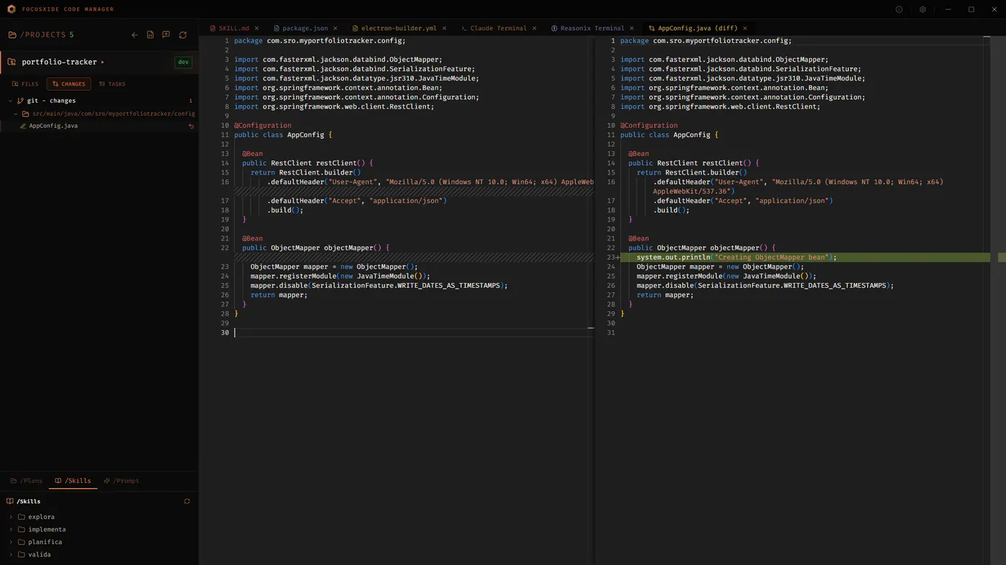Refresh the projects list
This screenshot has width=1006, height=565.
pyautogui.click(x=183, y=34)
